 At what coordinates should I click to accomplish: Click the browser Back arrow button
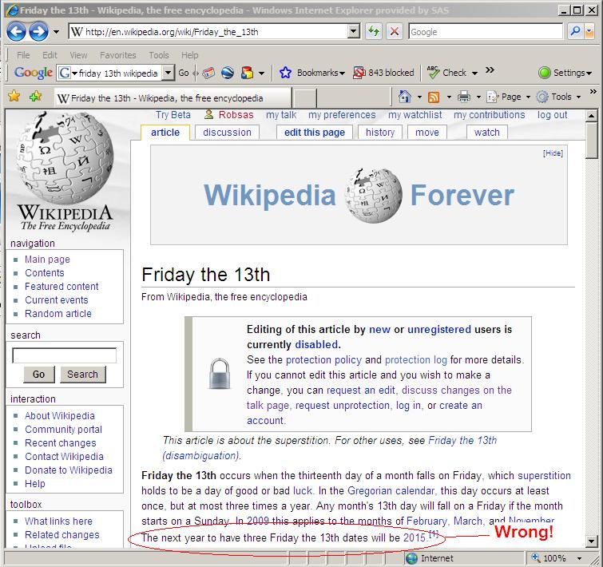click(x=17, y=32)
